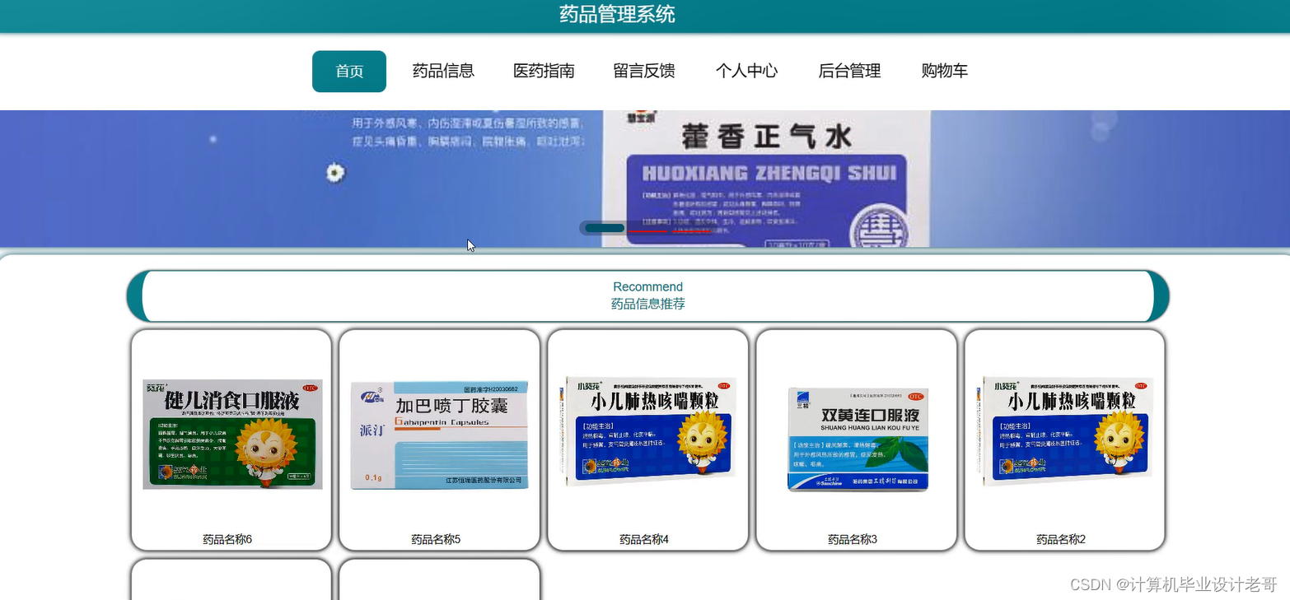Click the 药品管理系统 header title
This screenshot has height=600, width=1290.
(x=617, y=14)
